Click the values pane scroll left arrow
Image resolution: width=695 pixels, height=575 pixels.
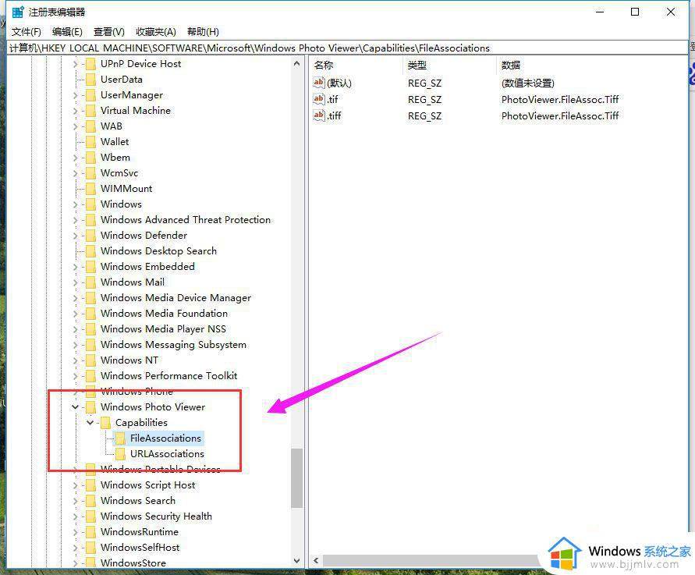[x=316, y=560]
